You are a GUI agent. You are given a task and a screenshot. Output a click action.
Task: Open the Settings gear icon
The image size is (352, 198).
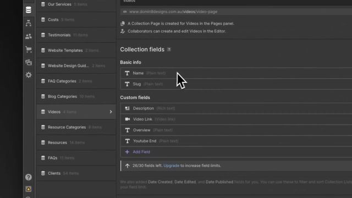click(29, 75)
